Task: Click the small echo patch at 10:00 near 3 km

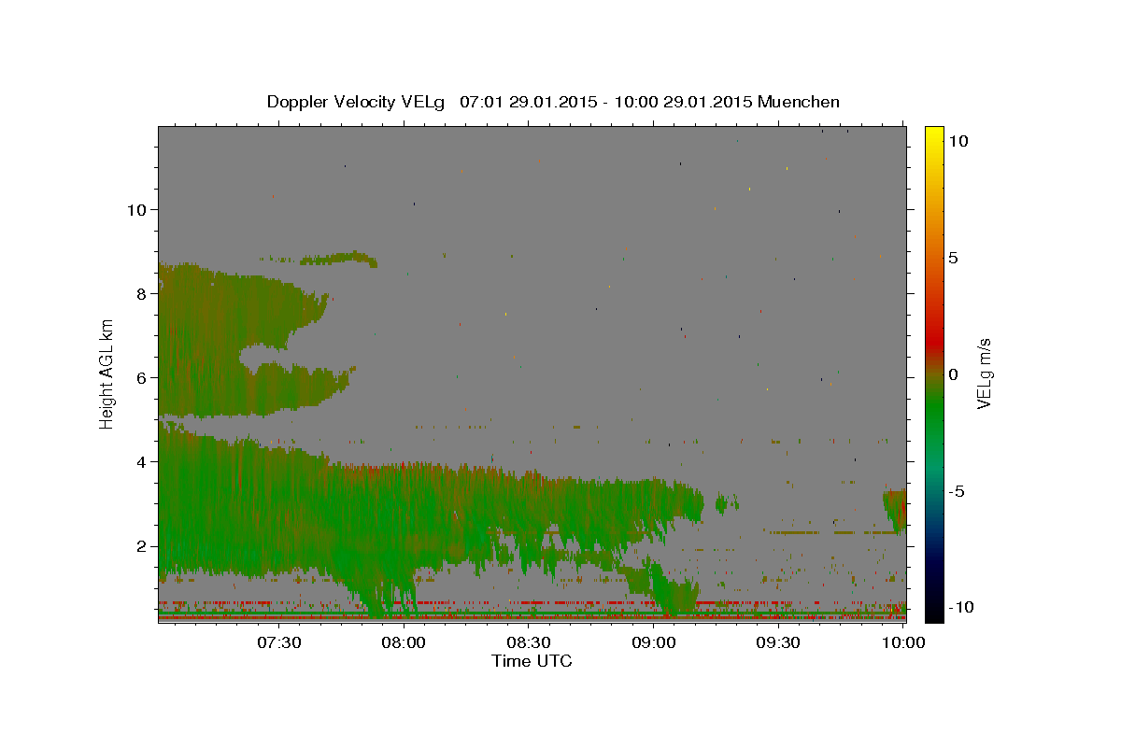Action: (x=895, y=510)
